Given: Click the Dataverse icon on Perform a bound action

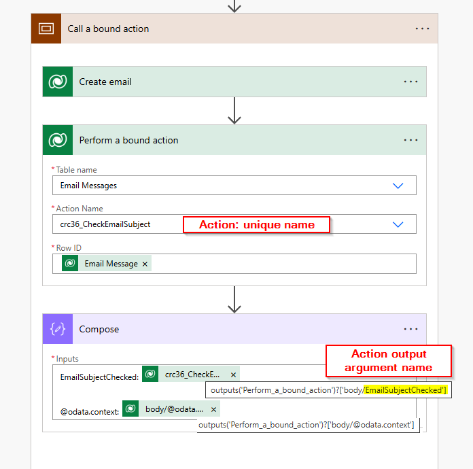Looking at the screenshot, I should (58, 140).
